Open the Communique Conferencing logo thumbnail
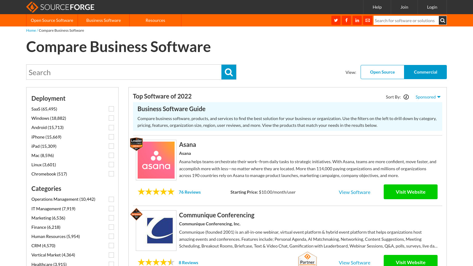 [x=156, y=231]
